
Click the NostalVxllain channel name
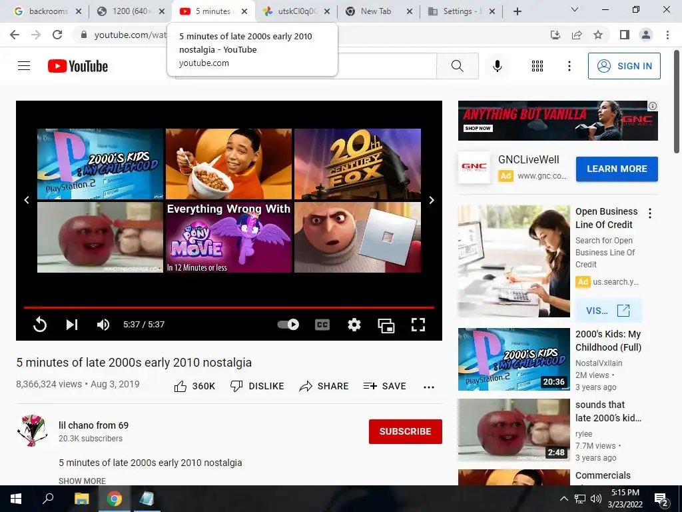tap(599, 363)
